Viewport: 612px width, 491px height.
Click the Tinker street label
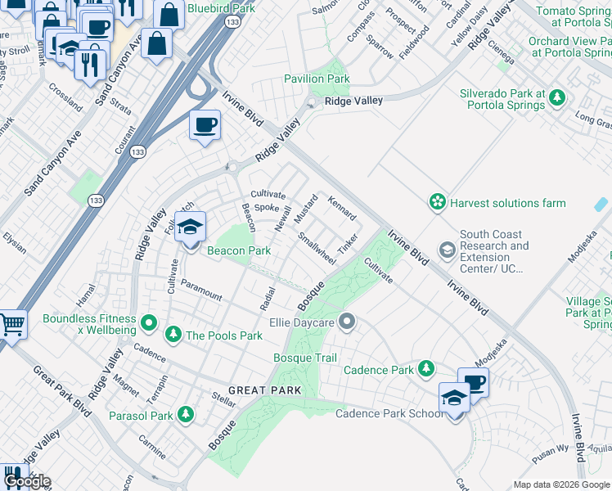[x=348, y=244]
